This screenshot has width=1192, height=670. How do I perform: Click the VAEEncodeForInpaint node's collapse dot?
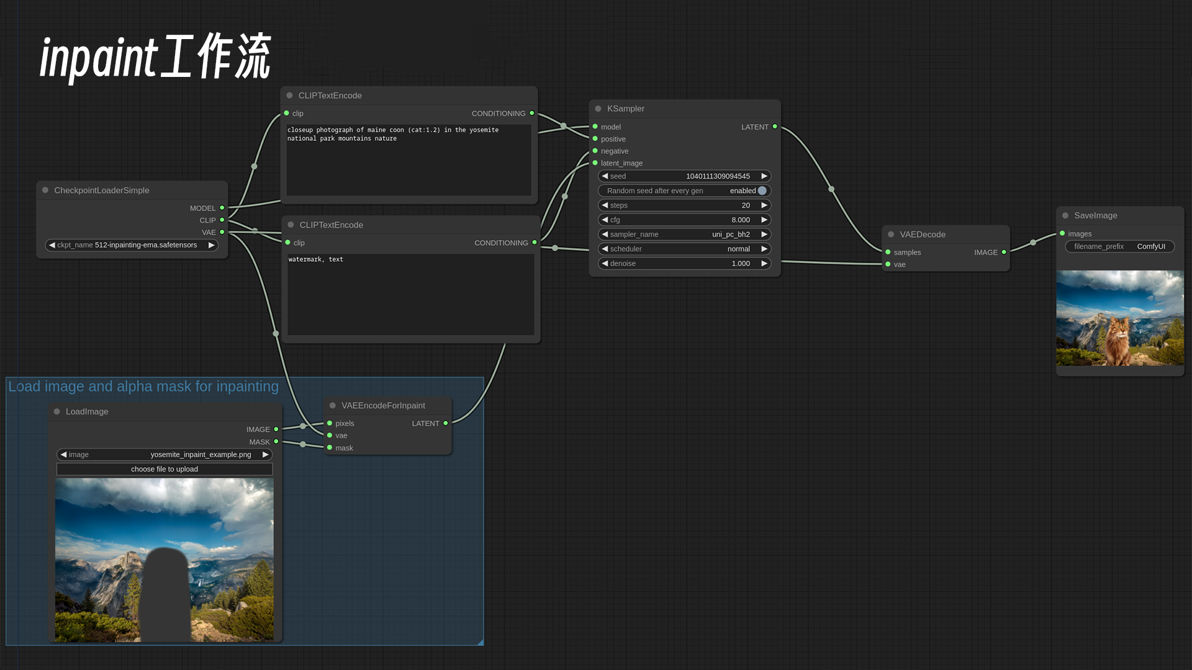click(x=333, y=406)
